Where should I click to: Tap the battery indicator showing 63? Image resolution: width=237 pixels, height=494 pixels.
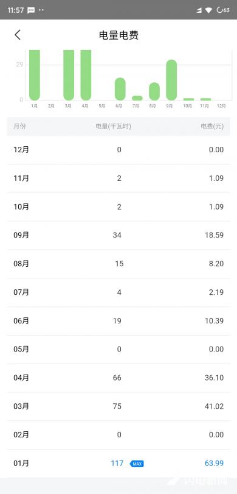point(223,10)
